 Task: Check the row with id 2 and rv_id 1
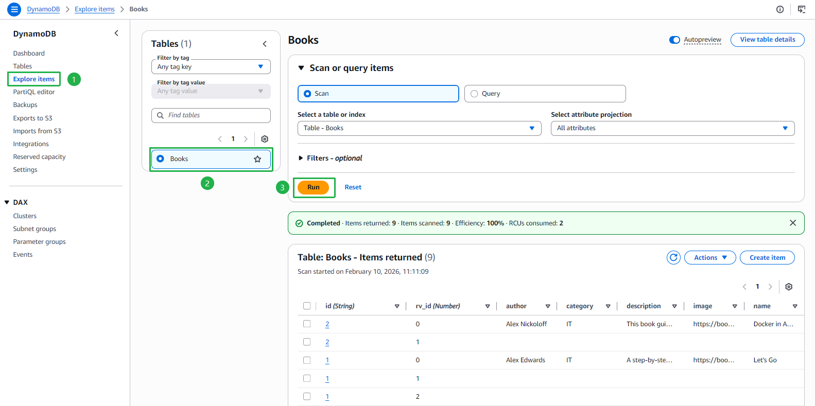[x=307, y=342]
